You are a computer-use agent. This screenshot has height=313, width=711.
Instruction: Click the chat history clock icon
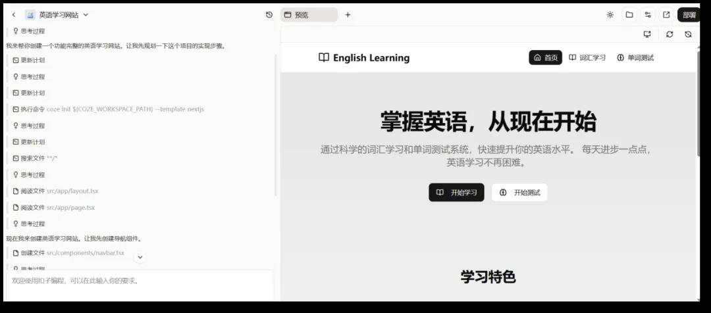[269, 14]
